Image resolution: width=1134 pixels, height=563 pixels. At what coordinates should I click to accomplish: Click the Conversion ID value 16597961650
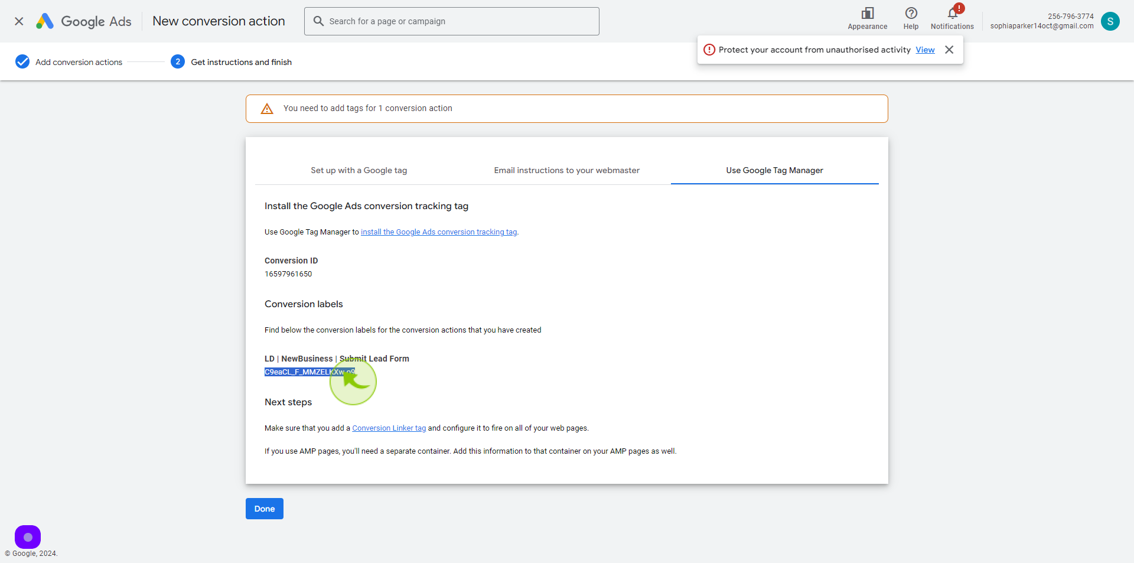(288, 274)
